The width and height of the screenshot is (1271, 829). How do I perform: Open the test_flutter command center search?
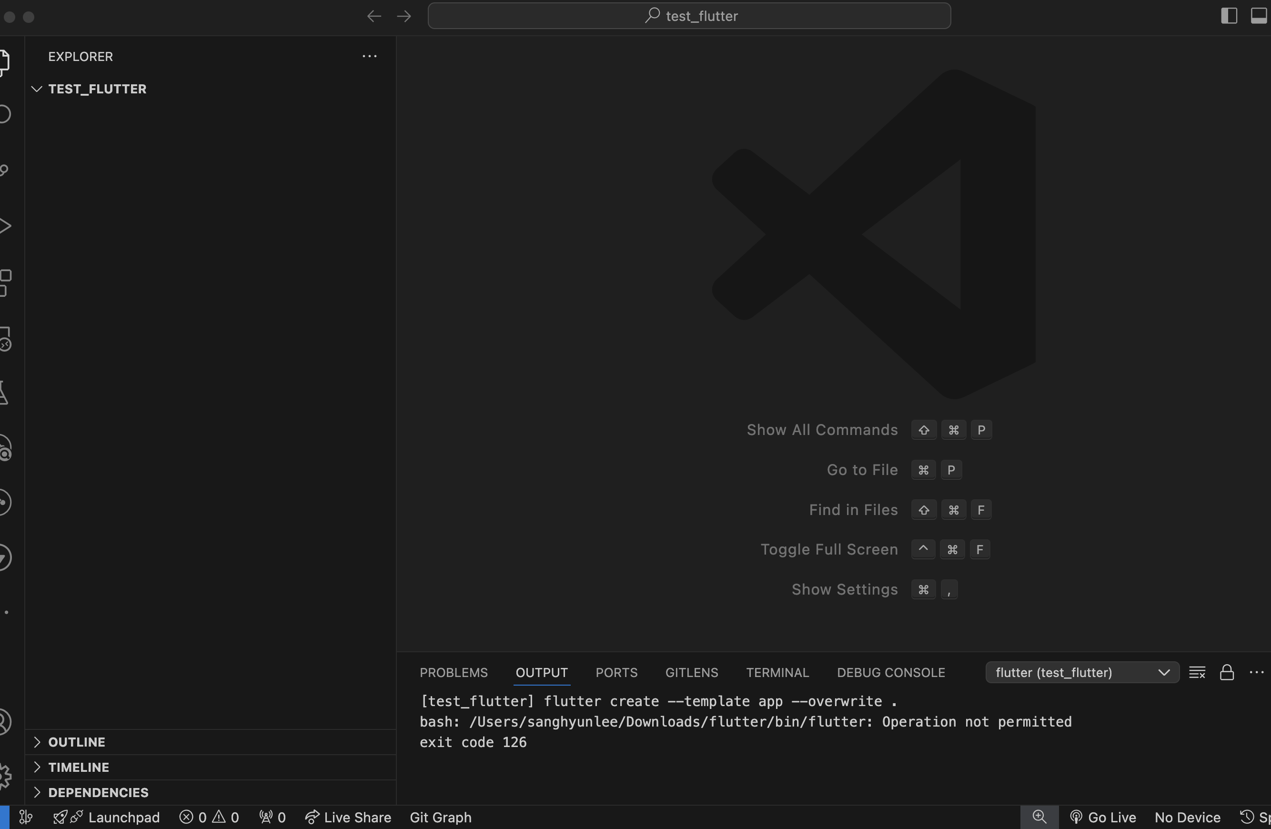(x=689, y=16)
